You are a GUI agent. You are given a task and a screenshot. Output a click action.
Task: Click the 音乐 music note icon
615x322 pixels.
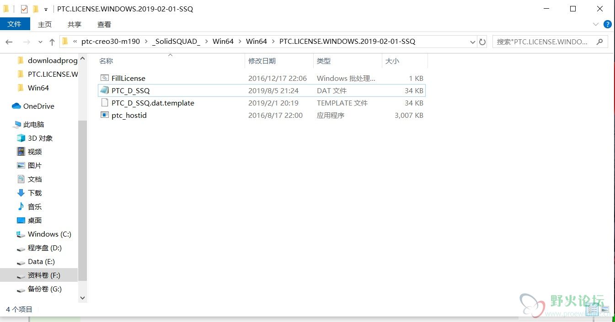coord(21,206)
